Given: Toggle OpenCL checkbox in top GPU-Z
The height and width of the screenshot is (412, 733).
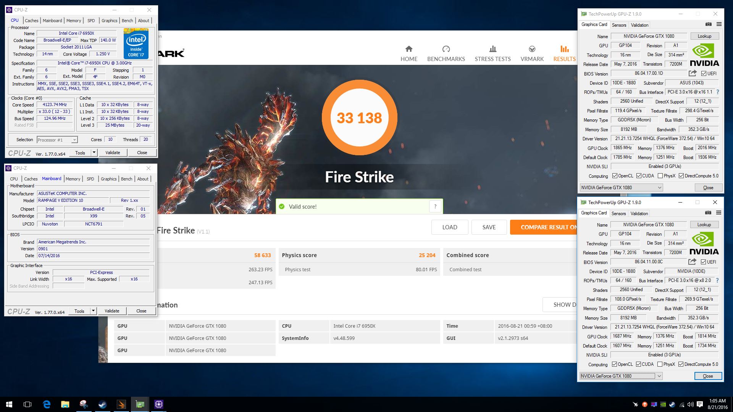Looking at the screenshot, I should coord(615,176).
